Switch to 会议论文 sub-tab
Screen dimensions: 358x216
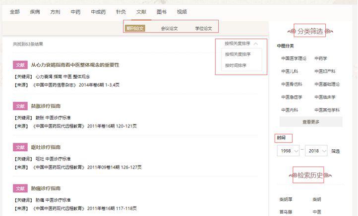169,29
